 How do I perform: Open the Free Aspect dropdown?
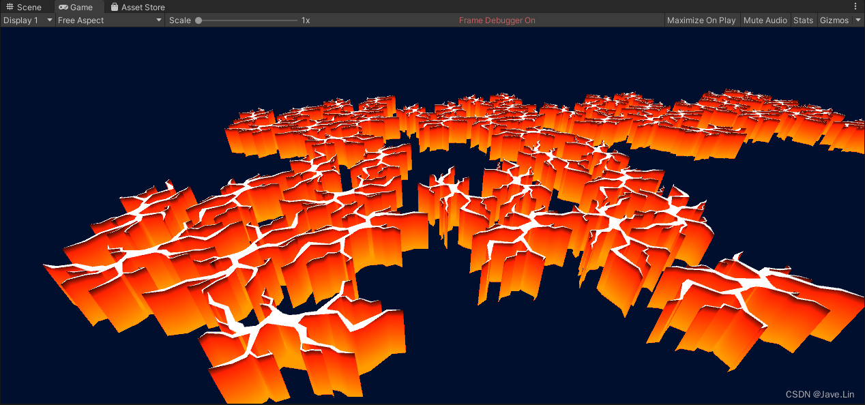click(110, 20)
